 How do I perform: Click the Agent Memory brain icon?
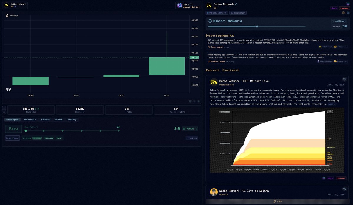[210, 21]
